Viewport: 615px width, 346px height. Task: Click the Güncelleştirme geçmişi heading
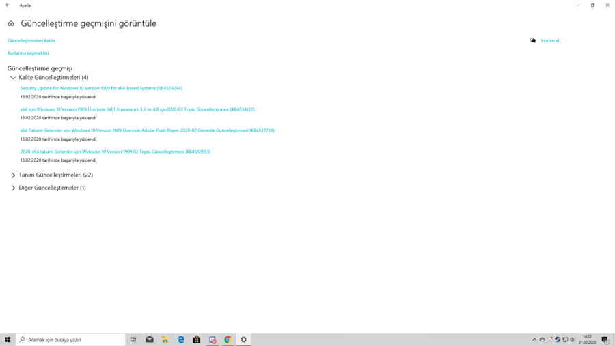pos(40,68)
